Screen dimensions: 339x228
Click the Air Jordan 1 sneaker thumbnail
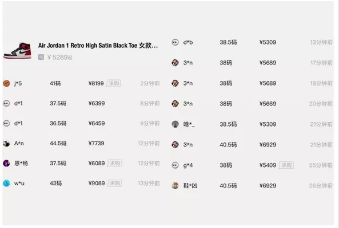(x=17, y=51)
